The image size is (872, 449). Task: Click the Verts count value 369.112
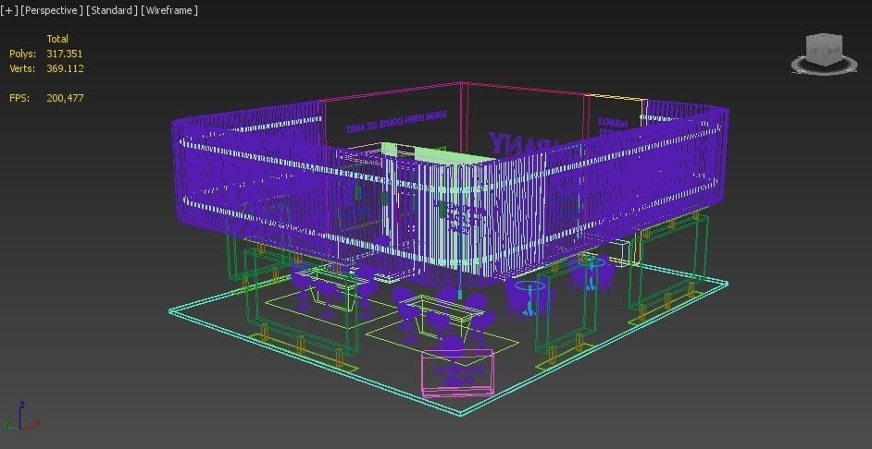(x=65, y=68)
